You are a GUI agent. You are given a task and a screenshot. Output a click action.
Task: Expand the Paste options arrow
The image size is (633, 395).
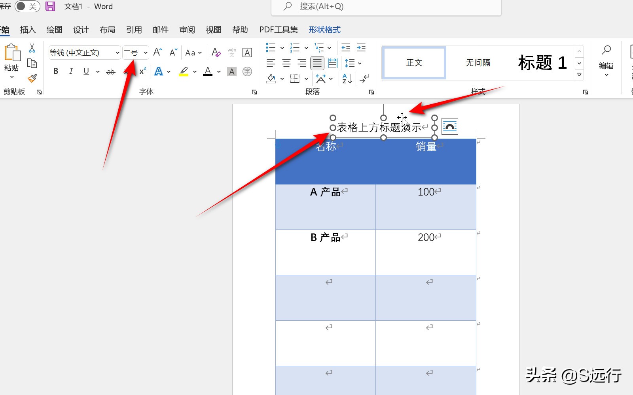pos(12,77)
